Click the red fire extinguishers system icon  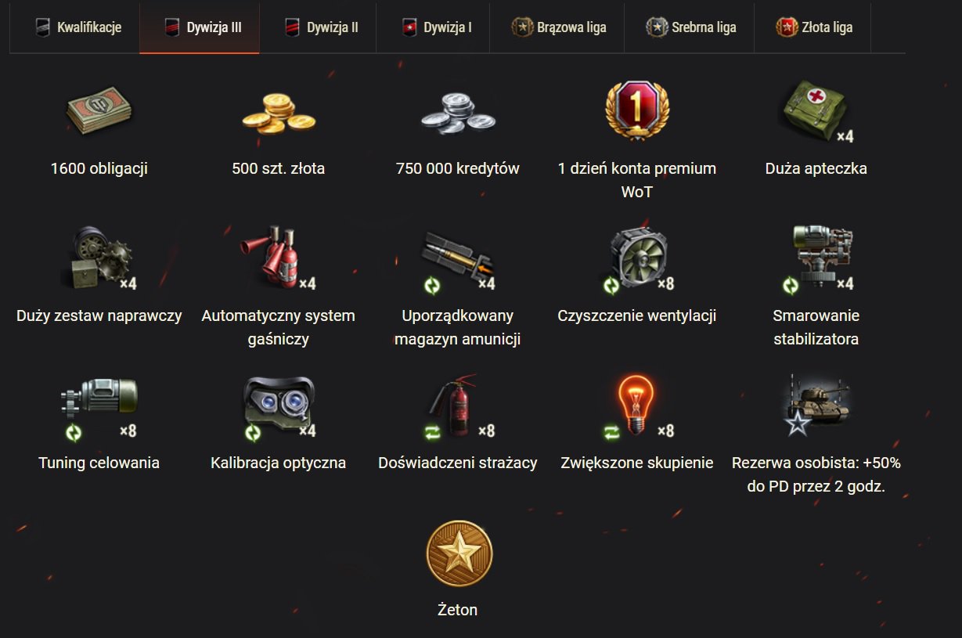(276, 258)
